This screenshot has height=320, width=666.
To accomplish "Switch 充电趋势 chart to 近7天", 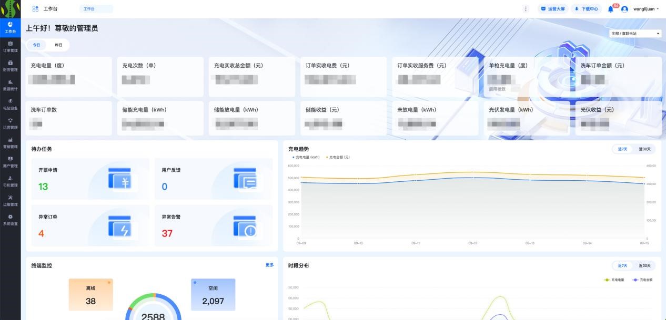I will [x=622, y=149].
